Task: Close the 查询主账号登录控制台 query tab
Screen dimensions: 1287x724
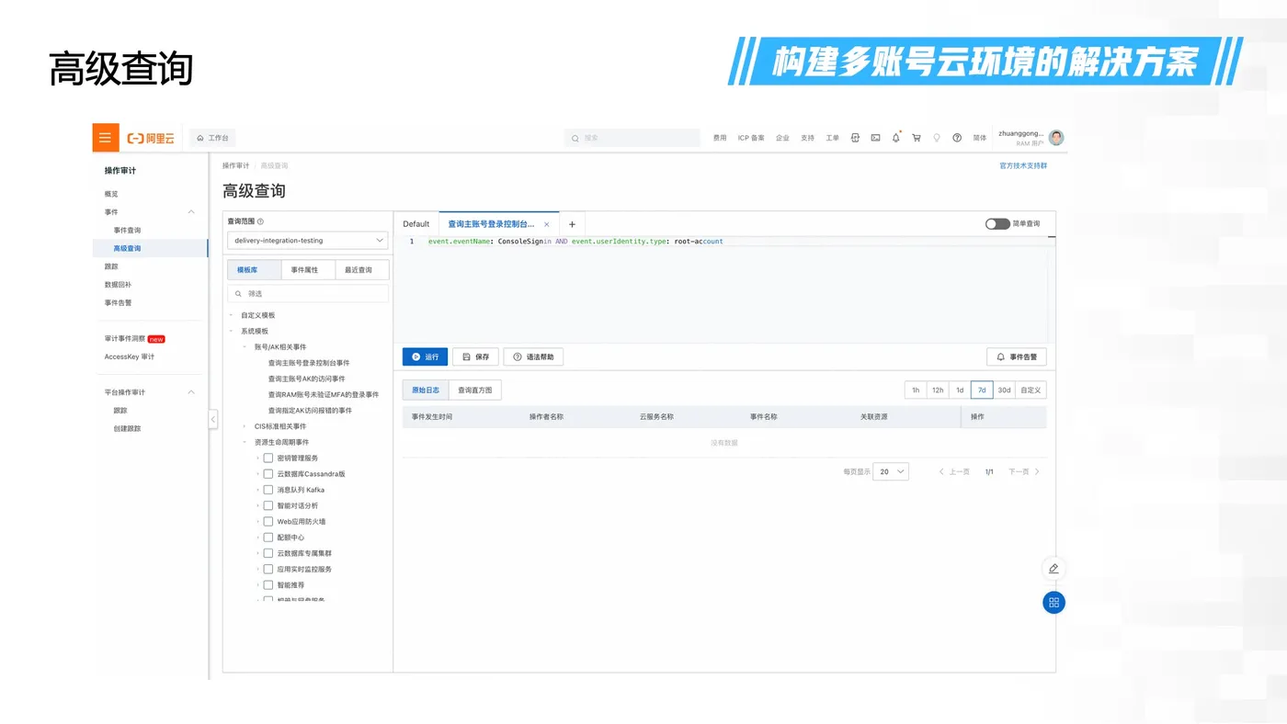Action: coord(547,224)
